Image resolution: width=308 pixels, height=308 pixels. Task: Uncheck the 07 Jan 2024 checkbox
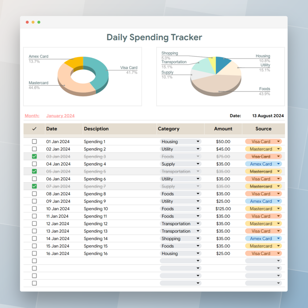pos(34,186)
